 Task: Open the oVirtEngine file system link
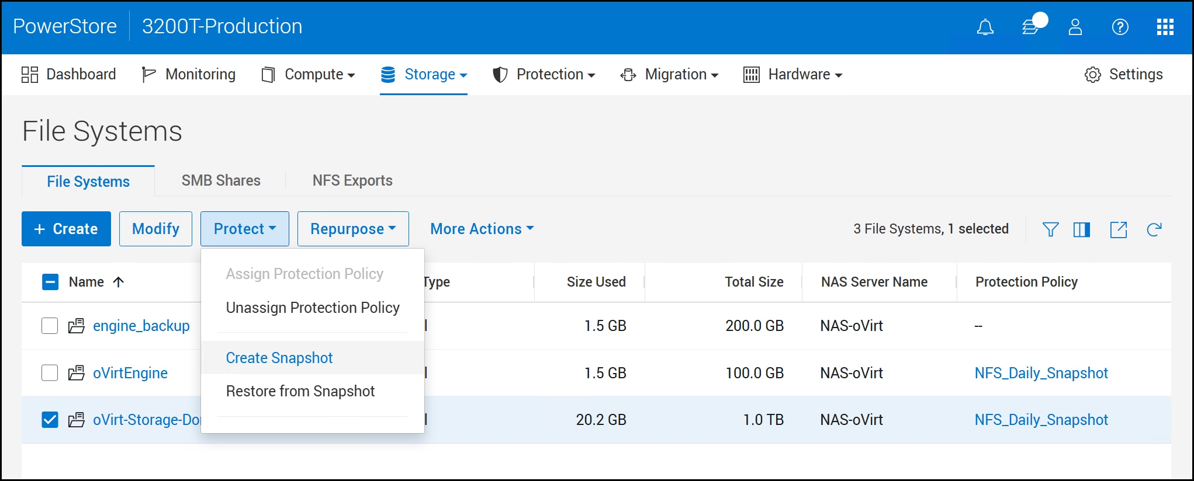(x=130, y=373)
